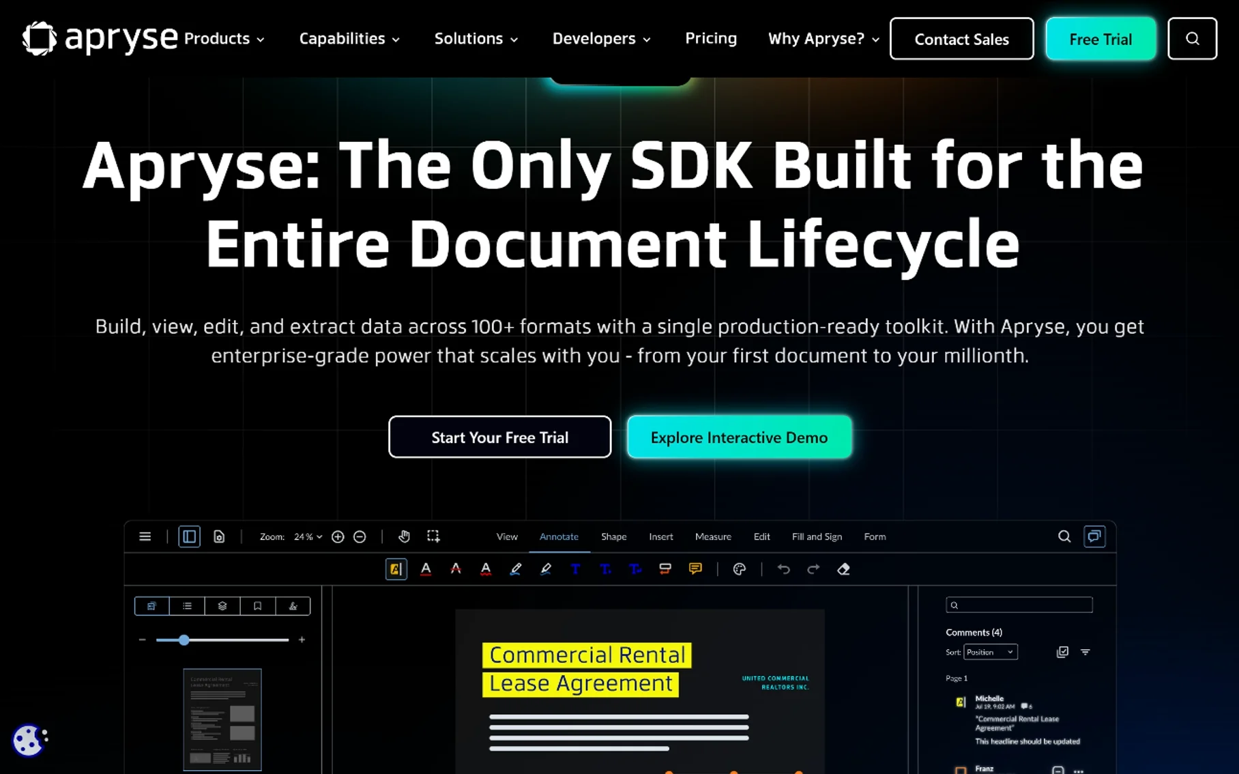
Task: Select the eraser tool
Action: [x=843, y=569]
